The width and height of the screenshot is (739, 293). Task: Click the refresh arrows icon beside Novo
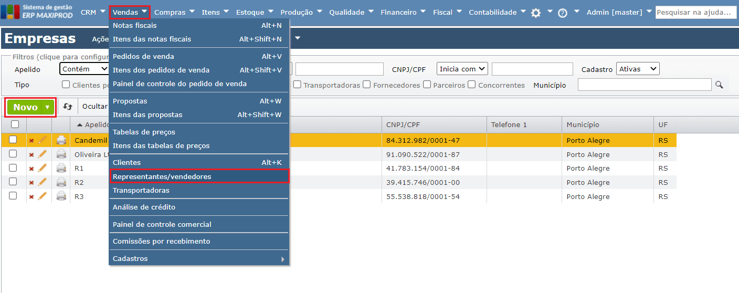point(67,107)
